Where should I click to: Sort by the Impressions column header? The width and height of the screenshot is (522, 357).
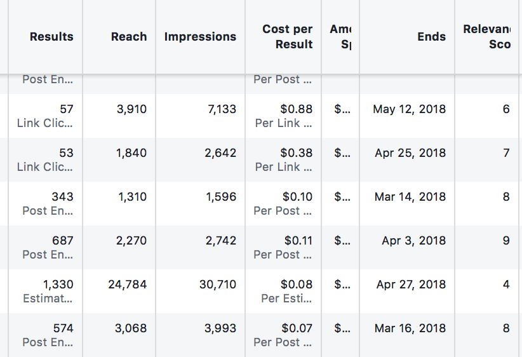coord(200,37)
